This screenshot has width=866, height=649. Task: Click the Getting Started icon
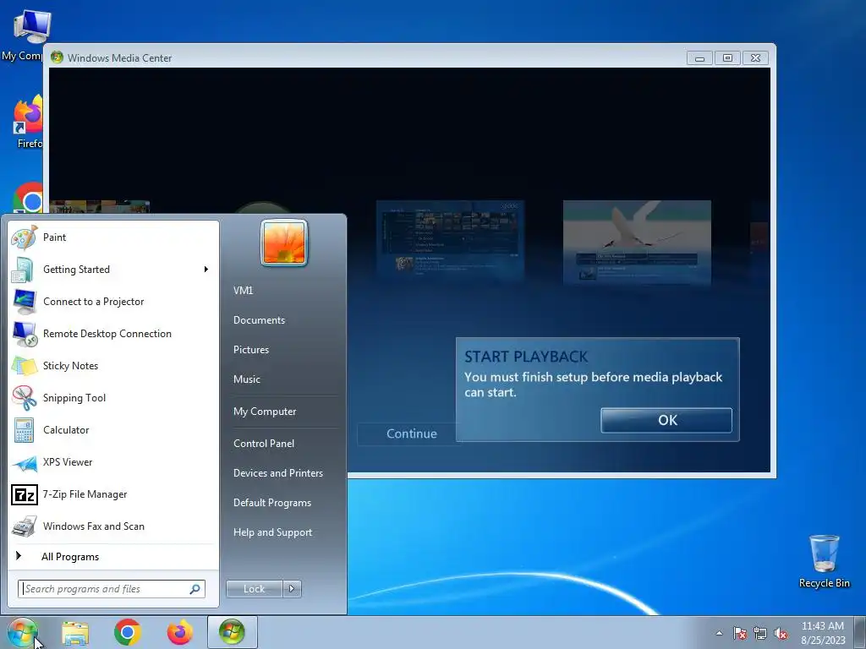24,270
